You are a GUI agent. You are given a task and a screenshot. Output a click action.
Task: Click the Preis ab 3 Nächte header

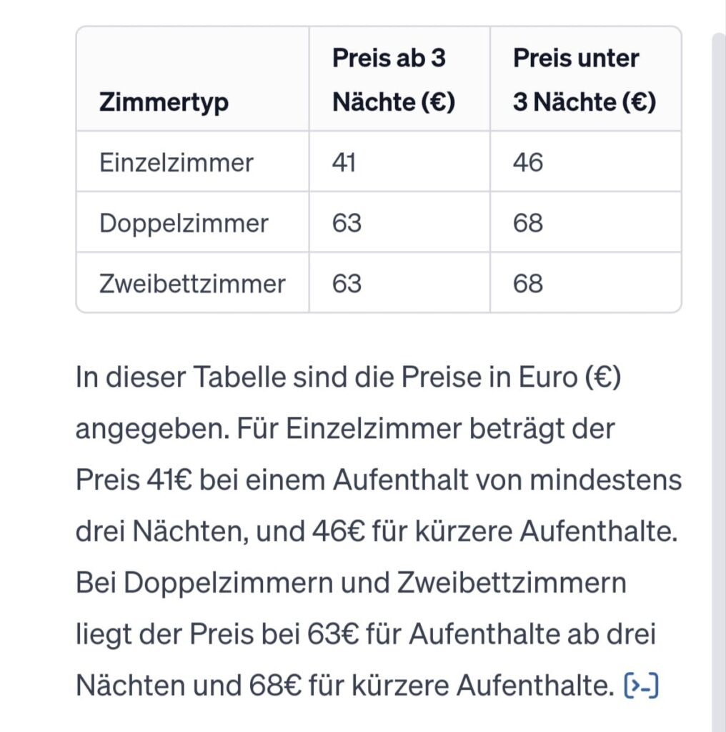tap(393, 80)
